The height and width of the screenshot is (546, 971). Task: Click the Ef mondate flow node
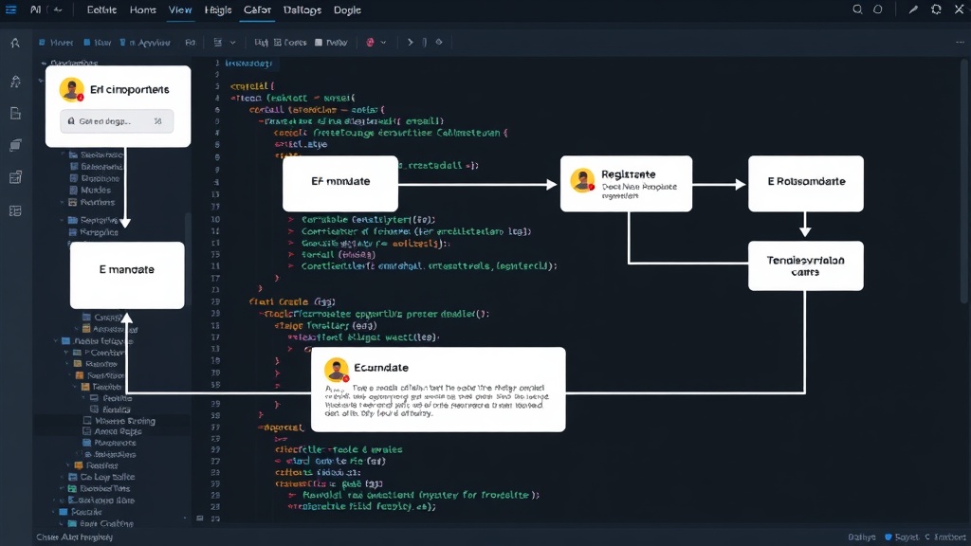click(x=340, y=183)
